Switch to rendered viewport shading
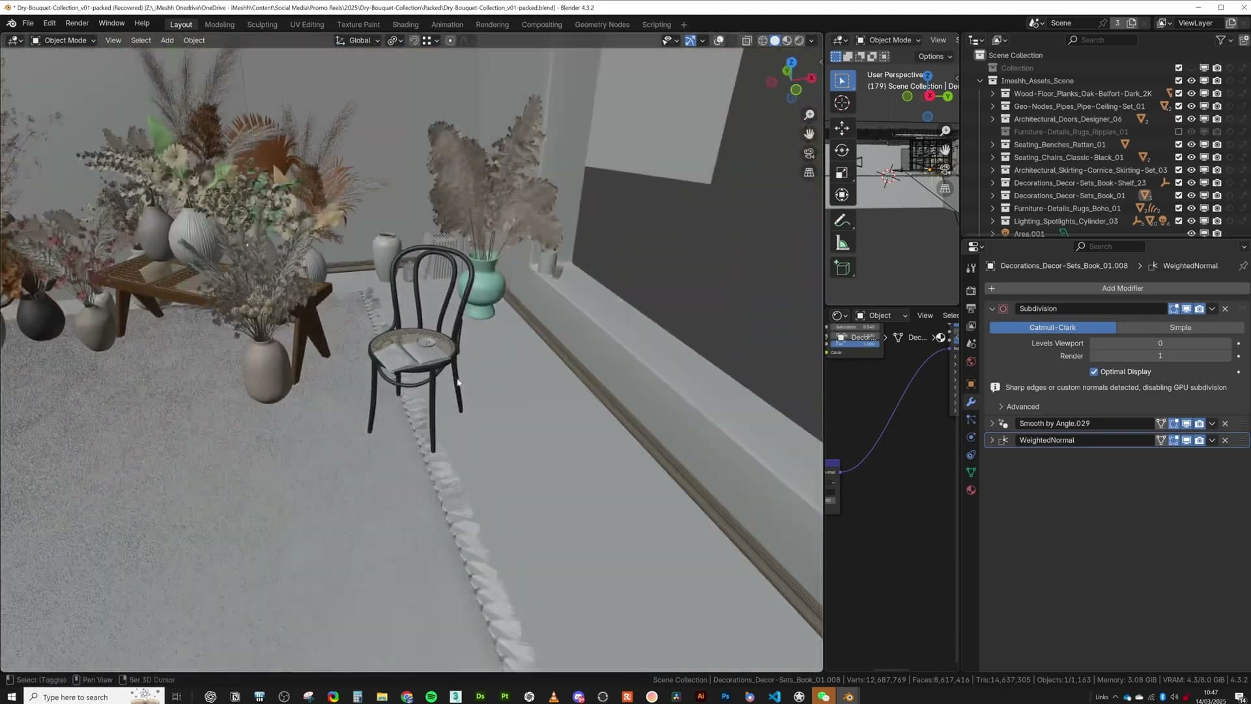 pos(799,40)
